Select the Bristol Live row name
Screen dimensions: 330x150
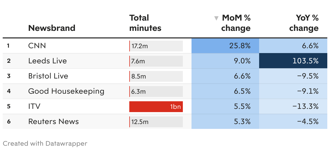coord(48,76)
